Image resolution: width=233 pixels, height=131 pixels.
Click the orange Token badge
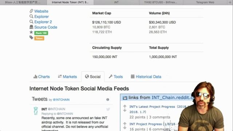[x=39, y=39]
